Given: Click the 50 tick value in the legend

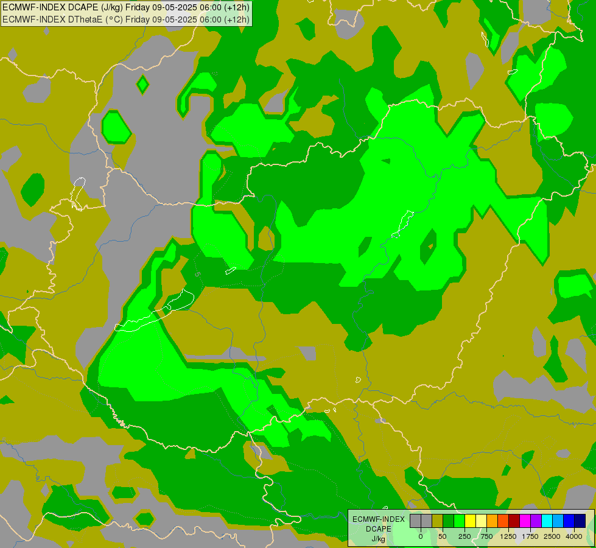Looking at the screenshot, I should pyautogui.click(x=443, y=536).
